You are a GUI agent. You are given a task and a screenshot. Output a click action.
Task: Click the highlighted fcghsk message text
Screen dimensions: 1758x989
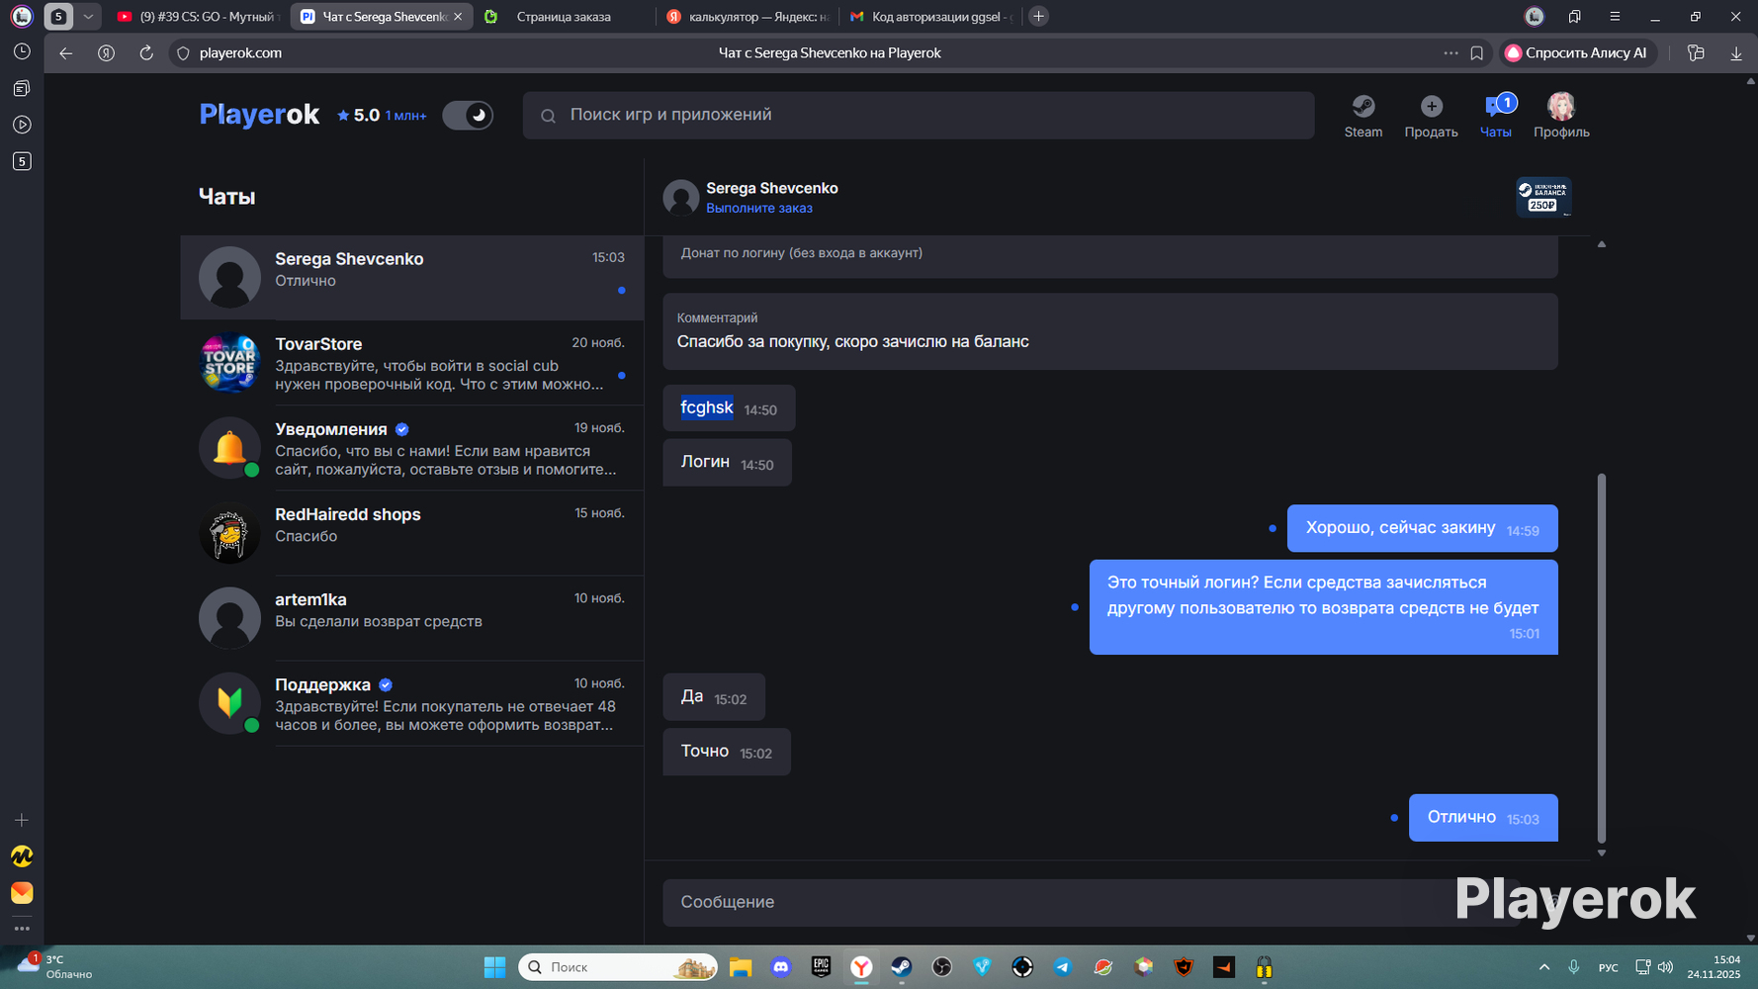(x=707, y=407)
